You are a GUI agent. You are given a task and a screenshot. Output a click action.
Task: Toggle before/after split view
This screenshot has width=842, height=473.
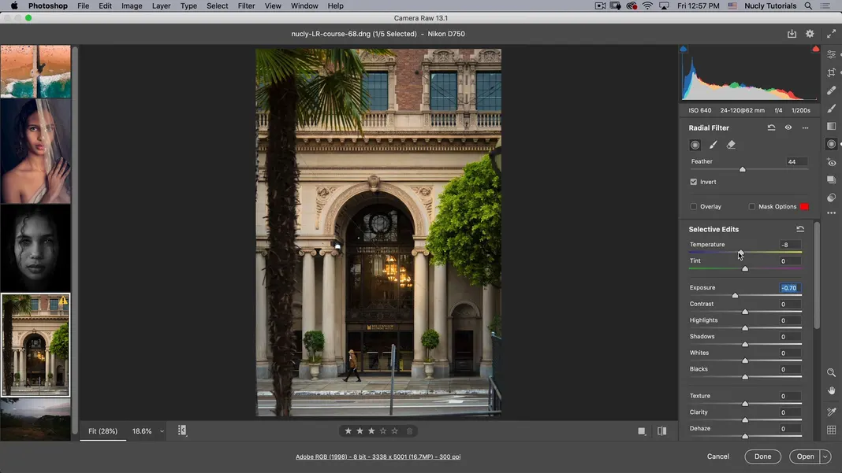click(x=661, y=431)
